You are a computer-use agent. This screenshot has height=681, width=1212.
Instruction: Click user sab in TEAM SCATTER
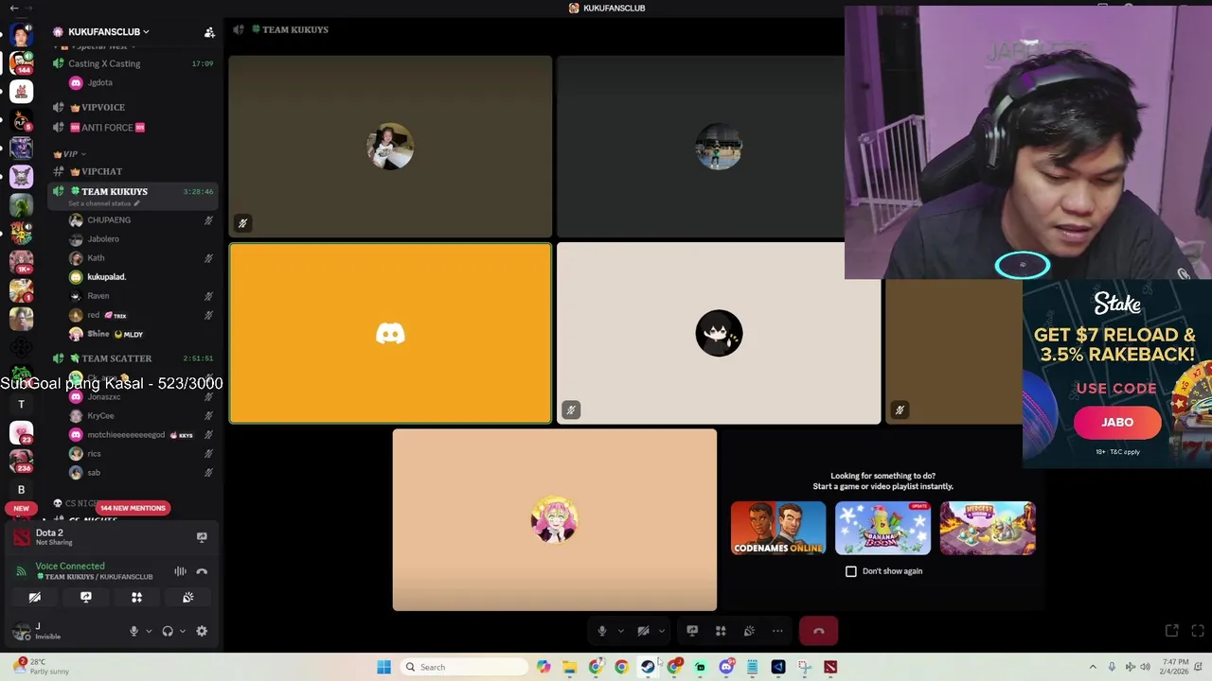(x=94, y=472)
